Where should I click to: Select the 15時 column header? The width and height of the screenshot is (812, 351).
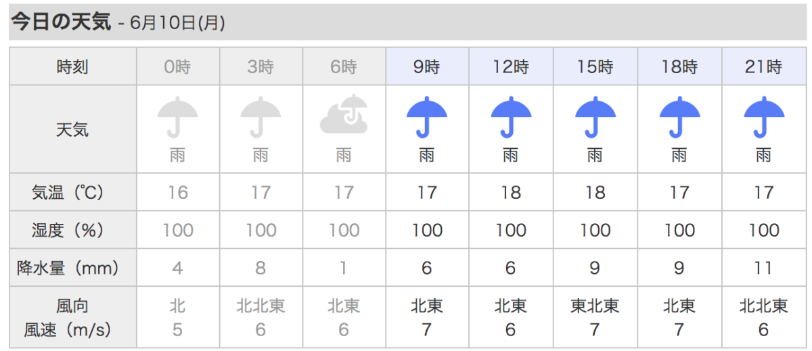click(595, 67)
